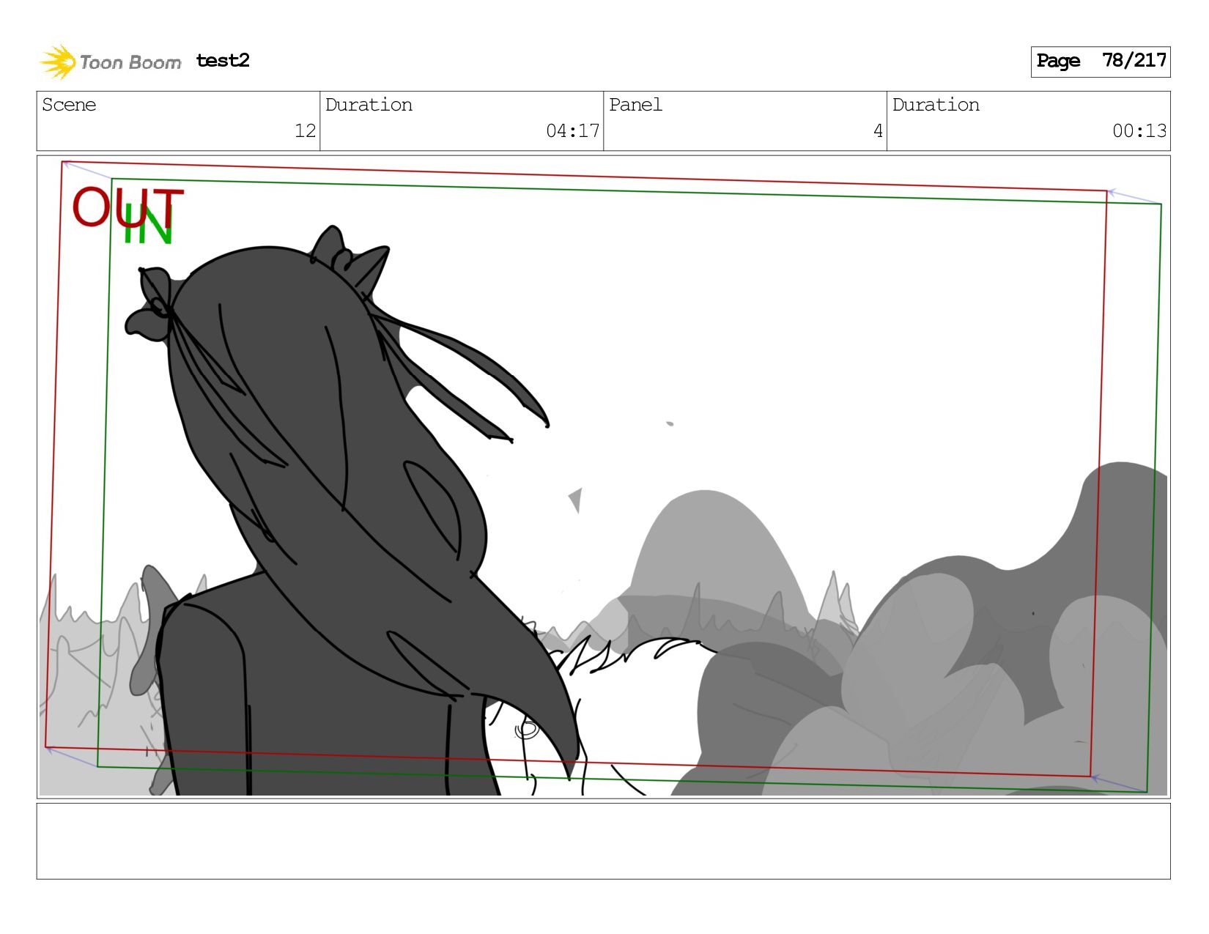The height and width of the screenshot is (934, 1209).
Task: Click the storyboard panel drawing thumbnail
Action: (604, 477)
